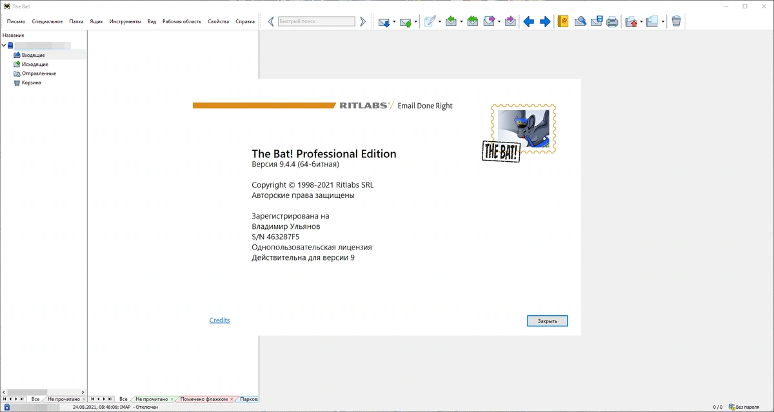The width and height of the screenshot is (774, 412).
Task: Close green Не прочитано message list tab
Action: (x=172, y=399)
